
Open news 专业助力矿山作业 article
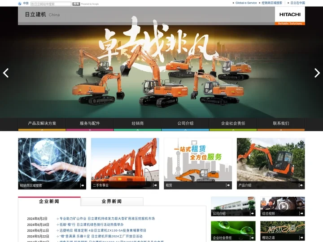pos(107,219)
